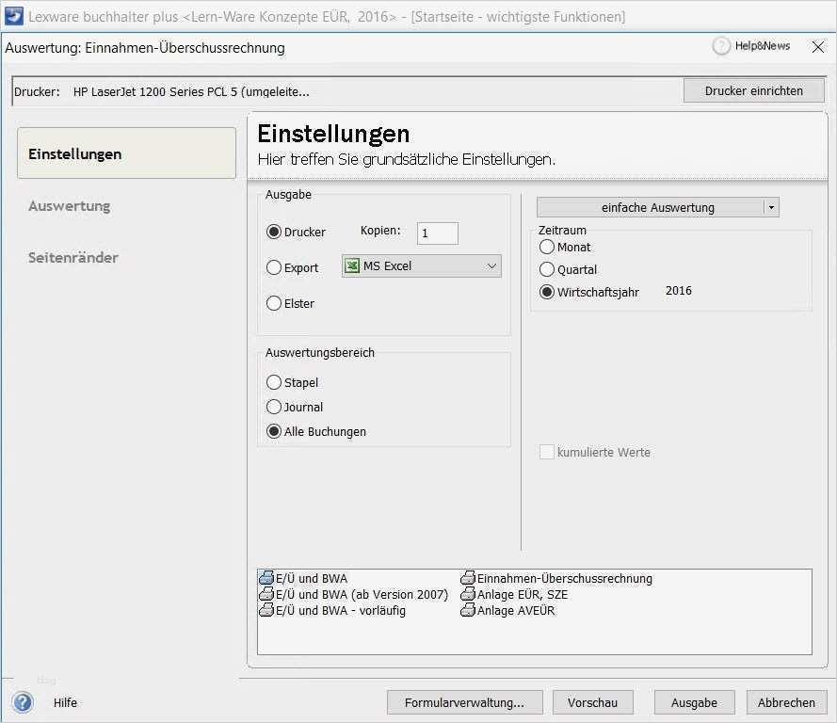Viewport: 837px width, 723px height.
Task: Click the HP LaserJet 1200 printer name
Action: pyautogui.click(x=191, y=91)
